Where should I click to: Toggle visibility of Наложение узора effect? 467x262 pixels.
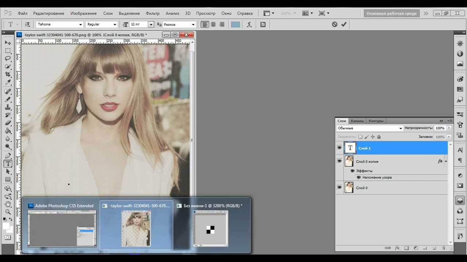click(x=359, y=177)
